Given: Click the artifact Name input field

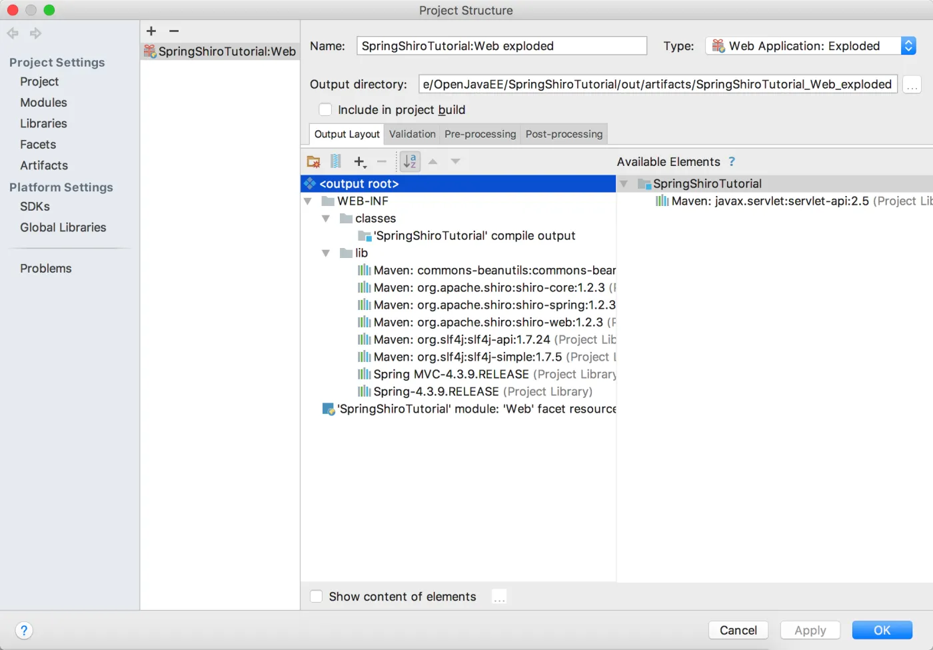Looking at the screenshot, I should click(501, 46).
